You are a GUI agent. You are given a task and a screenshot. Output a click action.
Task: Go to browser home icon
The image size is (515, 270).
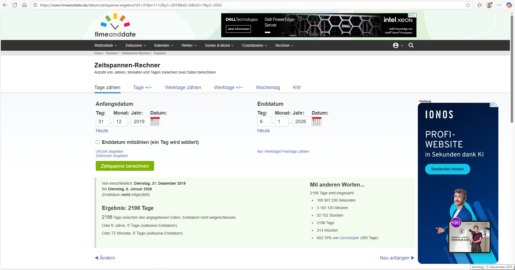tap(24, 5)
